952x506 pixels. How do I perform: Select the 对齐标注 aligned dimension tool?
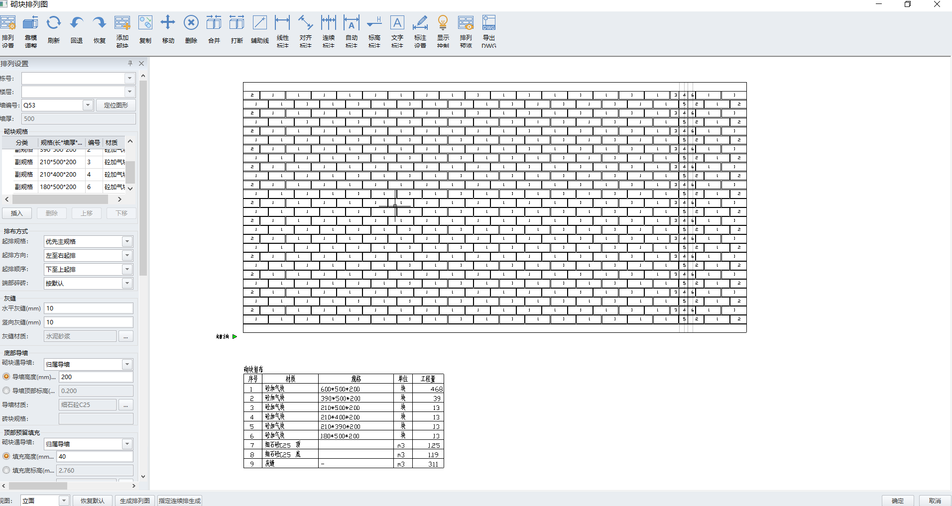click(306, 31)
